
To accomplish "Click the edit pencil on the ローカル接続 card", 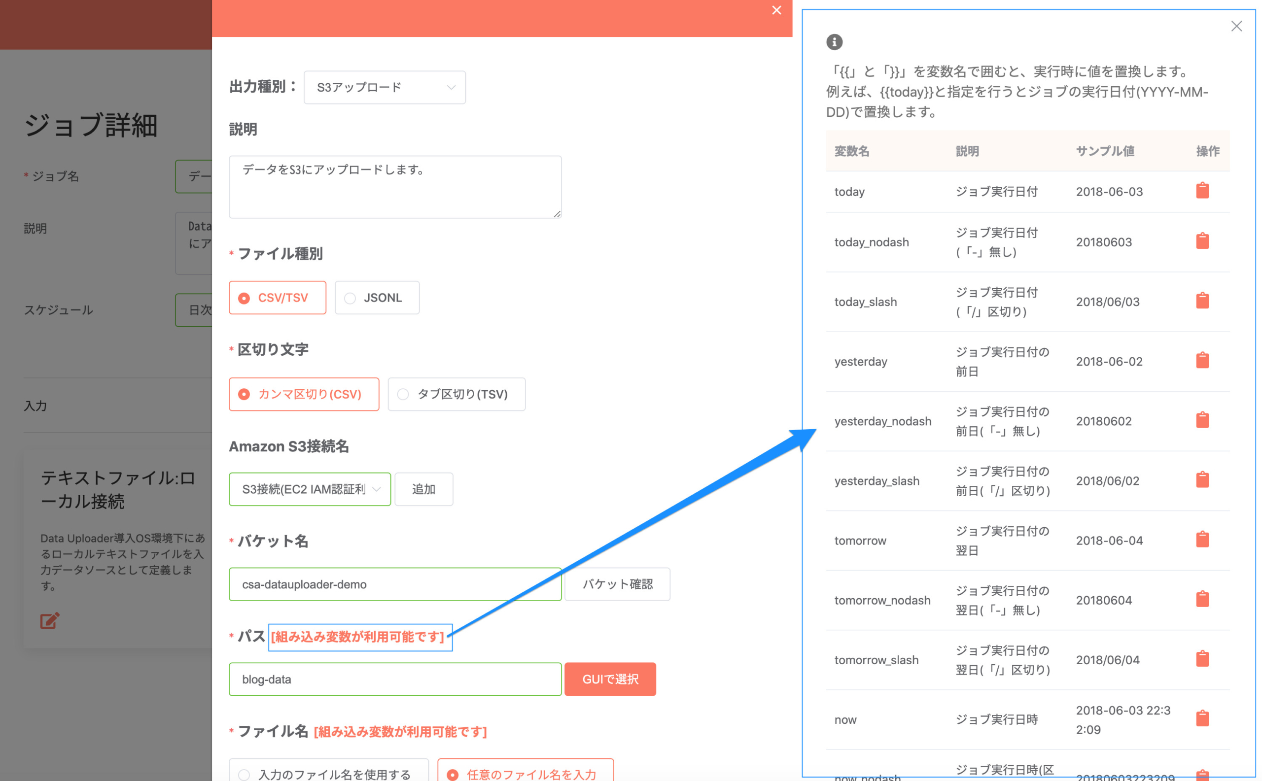I will (49, 620).
